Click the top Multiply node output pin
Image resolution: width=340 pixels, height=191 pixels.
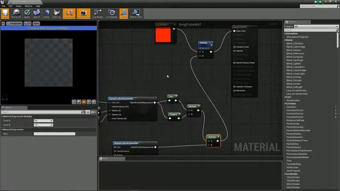coord(211,52)
